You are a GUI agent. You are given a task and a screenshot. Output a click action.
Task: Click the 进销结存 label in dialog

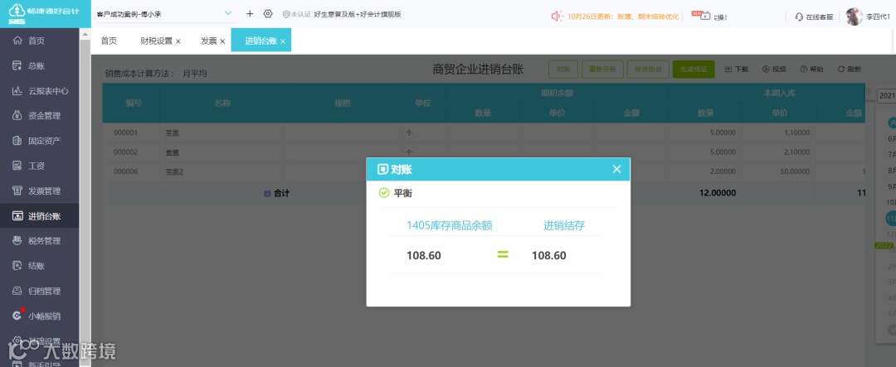point(564,225)
